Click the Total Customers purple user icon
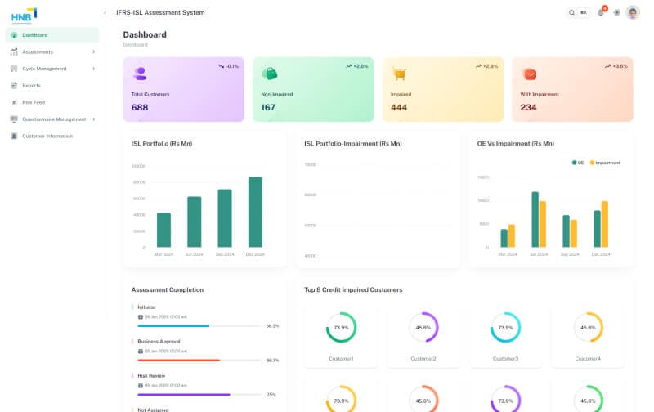Image resolution: width=654 pixels, height=412 pixels. [140, 74]
